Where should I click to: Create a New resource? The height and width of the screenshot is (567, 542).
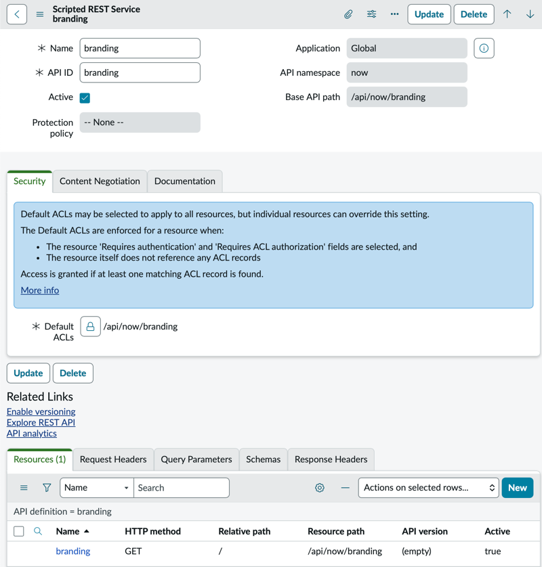(x=518, y=488)
